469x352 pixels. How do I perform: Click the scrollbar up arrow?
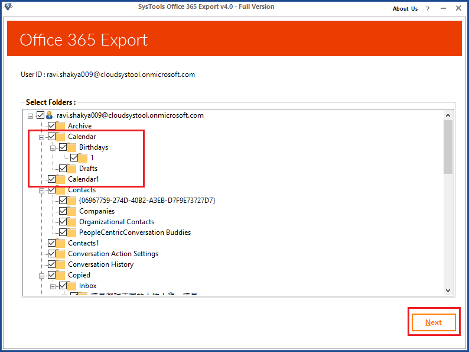pyautogui.click(x=448, y=115)
